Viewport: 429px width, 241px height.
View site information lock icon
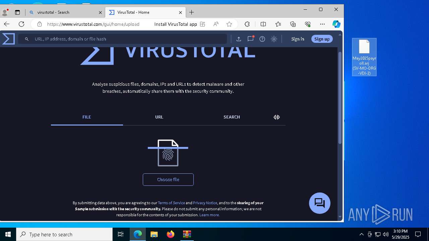click(40, 24)
